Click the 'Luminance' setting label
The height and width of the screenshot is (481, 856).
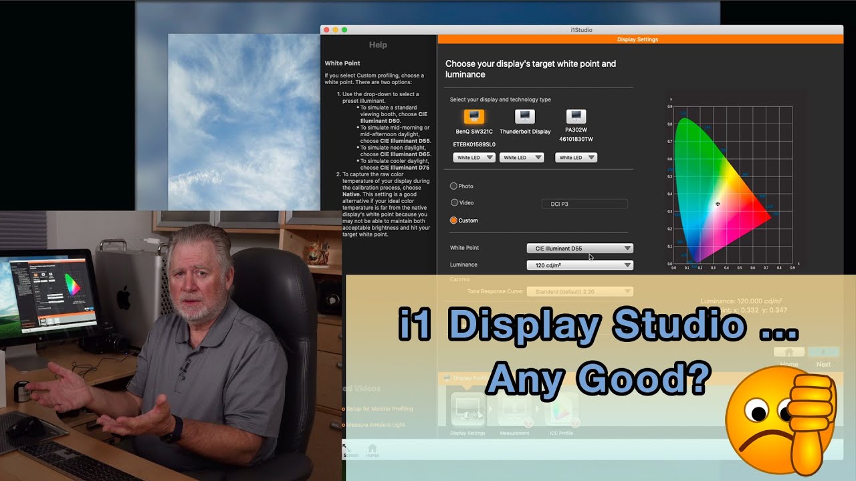tap(463, 265)
